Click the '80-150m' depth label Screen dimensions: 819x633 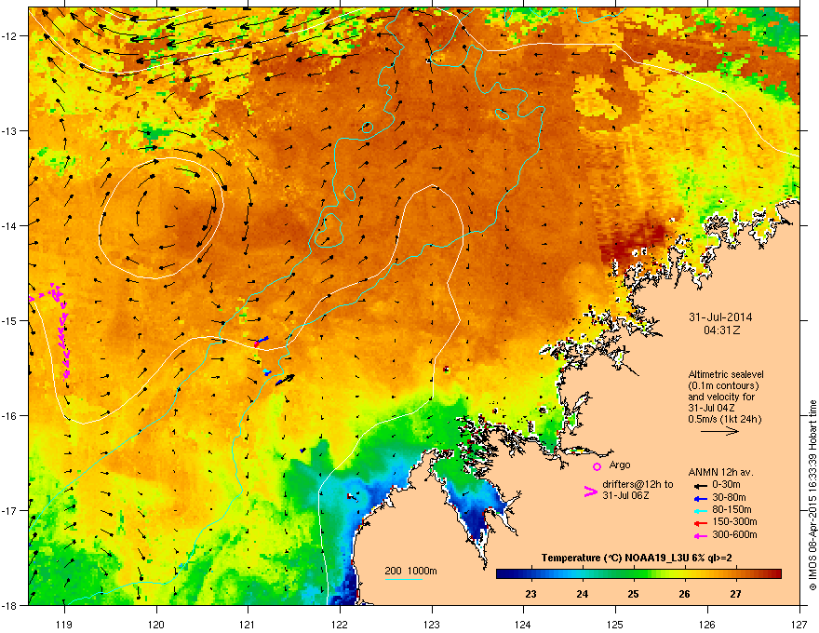[732, 510]
